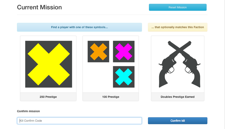Click the Confirm kill button
Image resolution: width=225 pixels, height=129 pixels.
point(178,121)
